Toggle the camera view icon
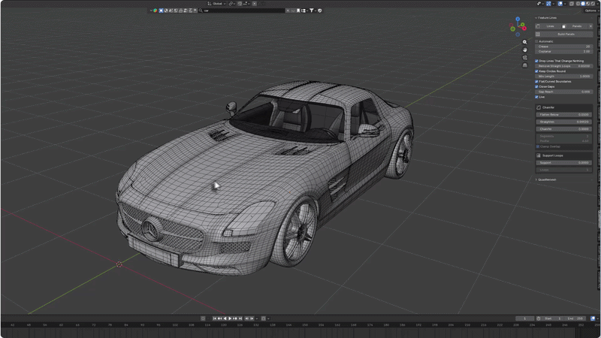 click(x=524, y=58)
